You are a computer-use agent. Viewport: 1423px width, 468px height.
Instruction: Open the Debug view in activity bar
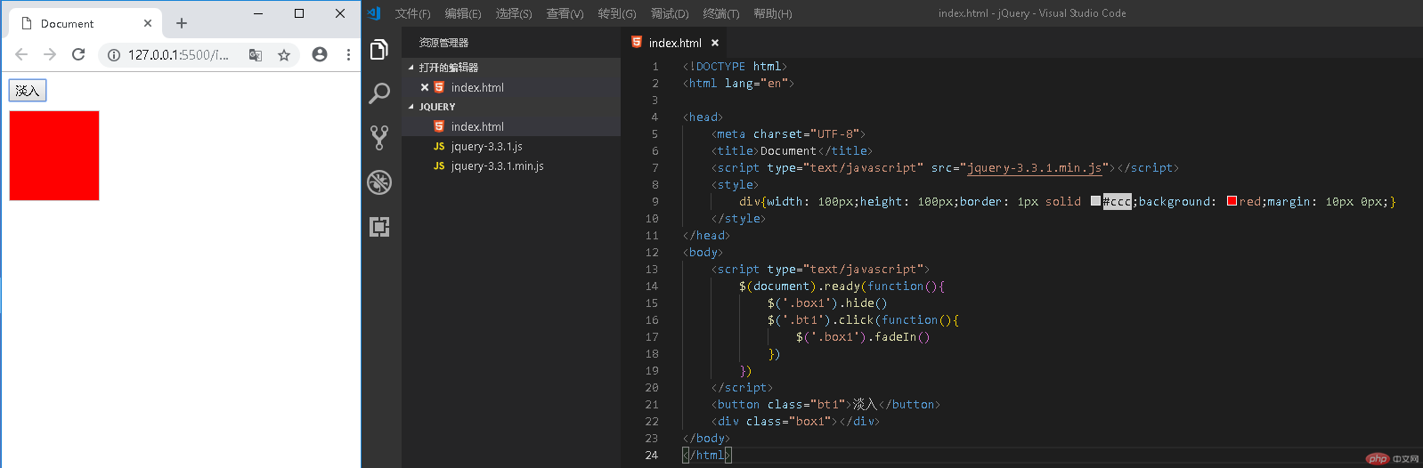pyautogui.click(x=379, y=182)
